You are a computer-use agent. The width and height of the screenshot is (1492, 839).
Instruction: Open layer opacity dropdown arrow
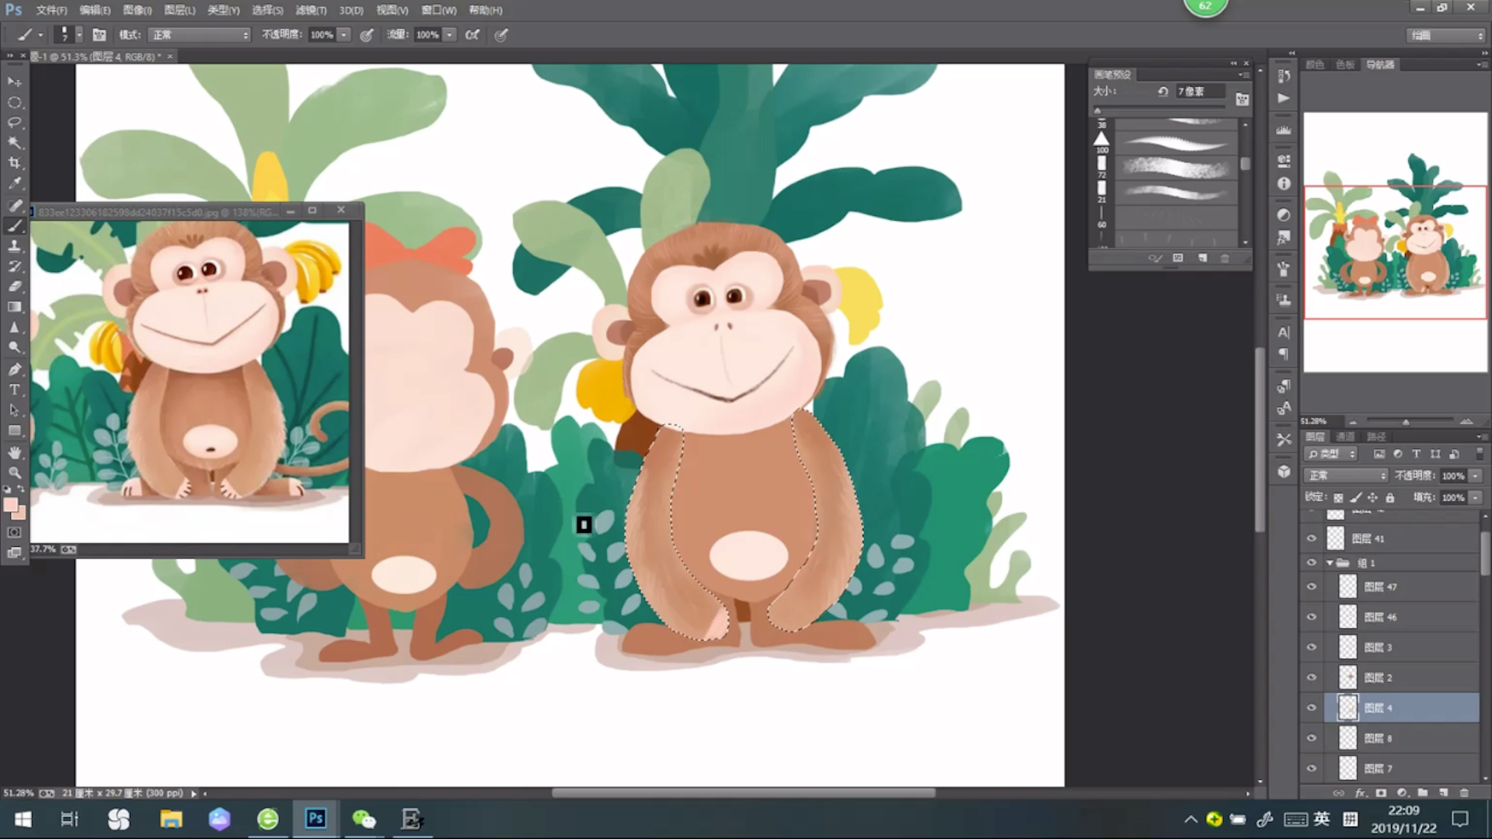pyautogui.click(x=1475, y=475)
